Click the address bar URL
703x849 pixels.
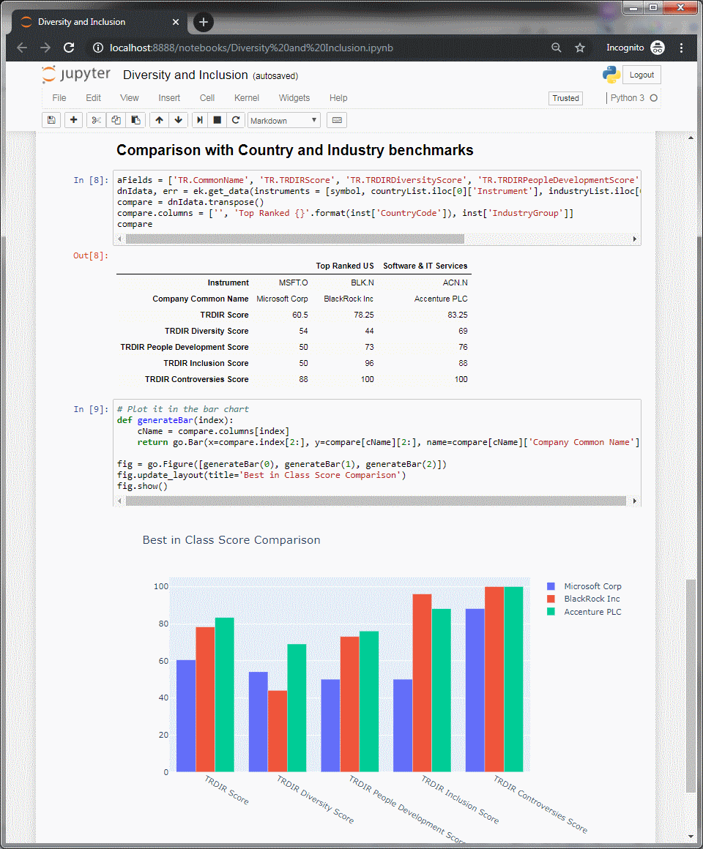pos(251,48)
